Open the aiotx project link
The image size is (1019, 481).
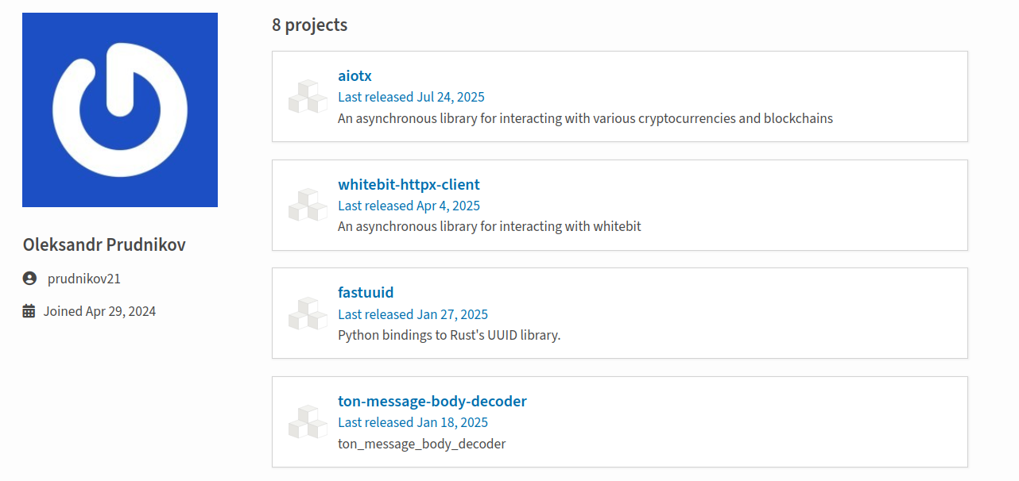point(355,76)
